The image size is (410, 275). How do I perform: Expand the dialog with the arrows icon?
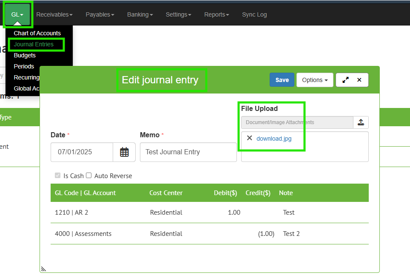pos(345,80)
